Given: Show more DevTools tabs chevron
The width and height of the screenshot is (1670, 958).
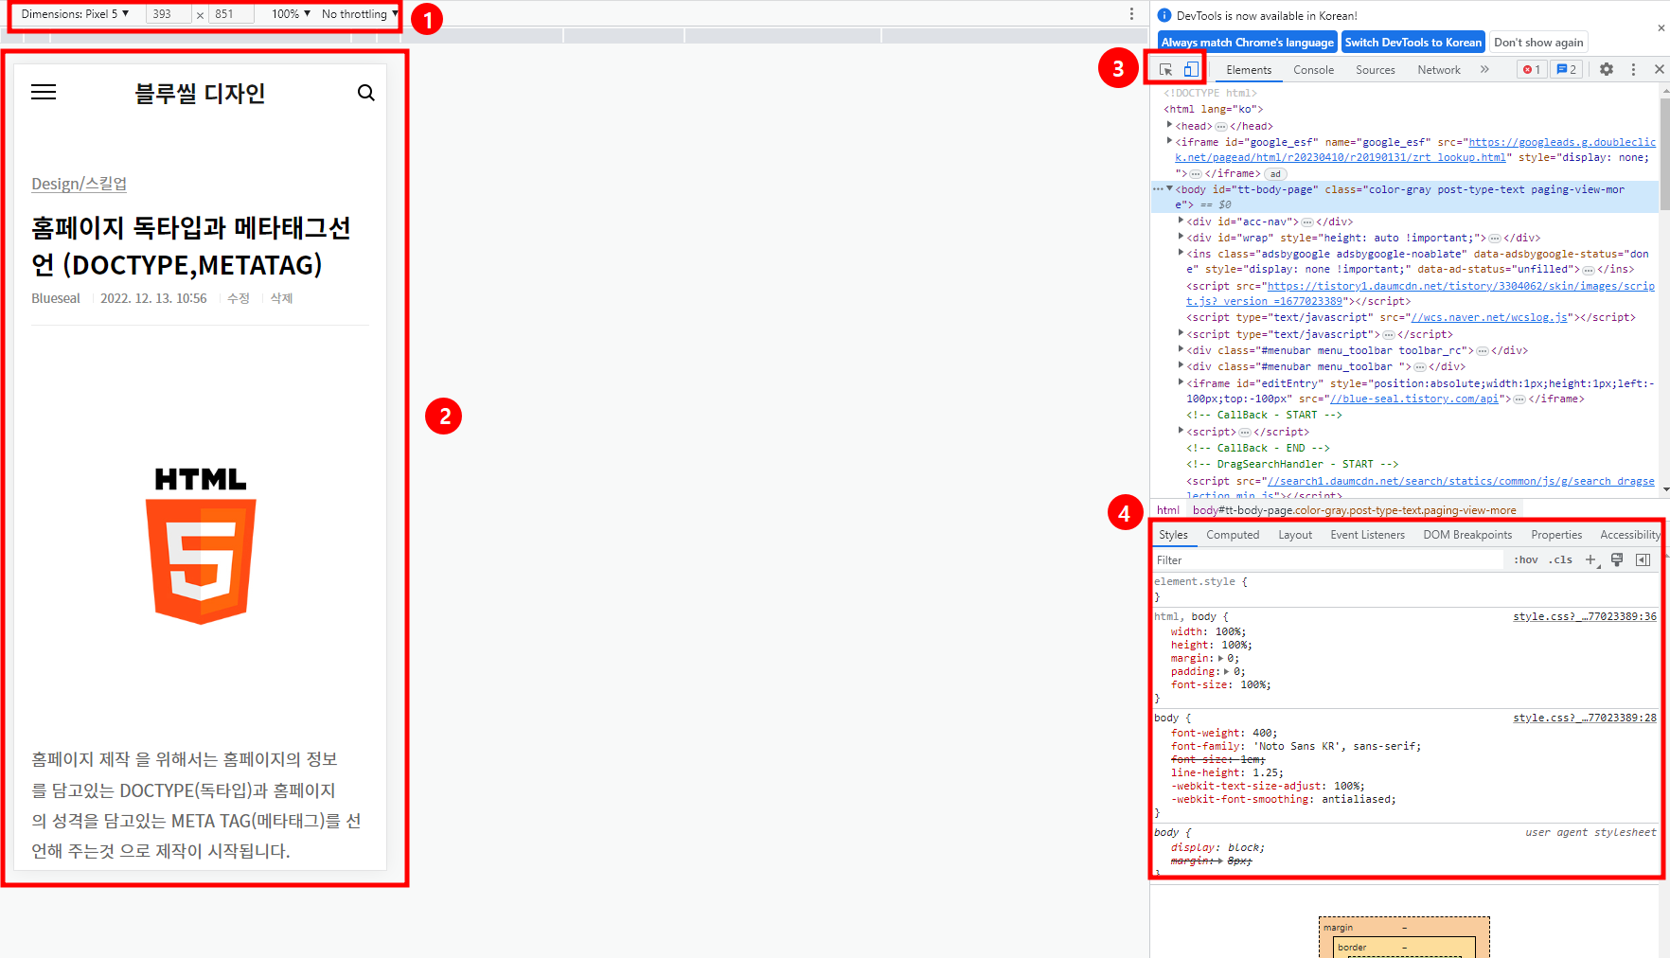Looking at the screenshot, I should pos(1484,69).
